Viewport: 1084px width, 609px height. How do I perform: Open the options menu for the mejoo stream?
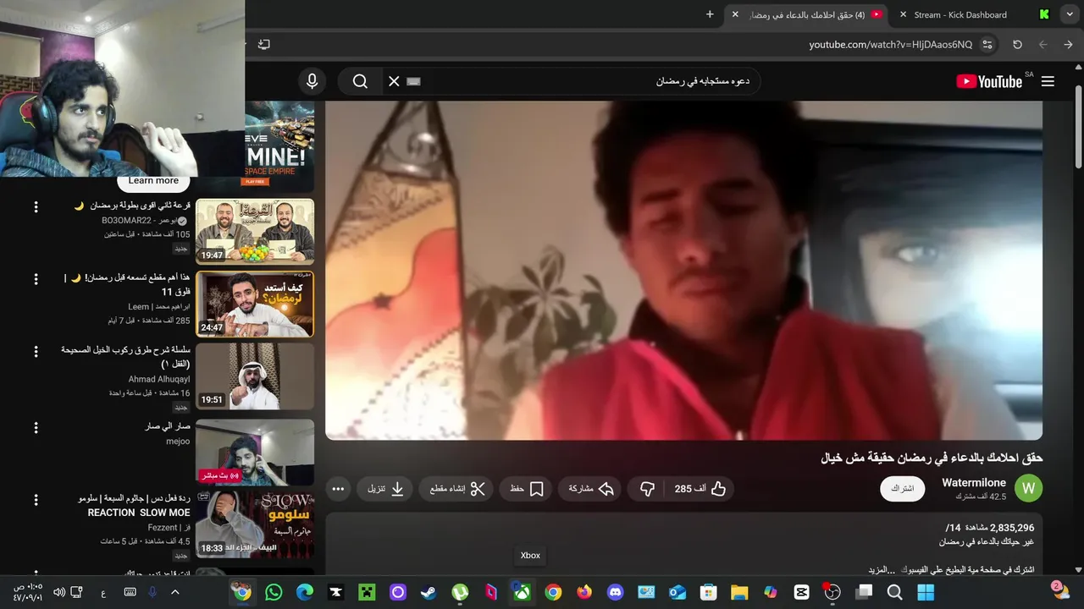[x=36, y=428]
